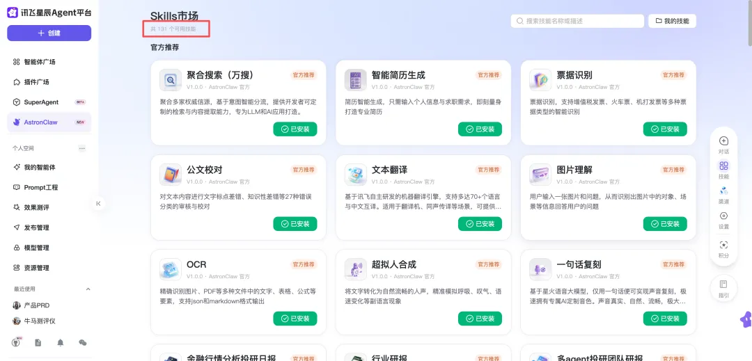Select the 技能 icon in right floating panel
The width and height of the screenshot is (752, 361).
(x=723, y=166)
